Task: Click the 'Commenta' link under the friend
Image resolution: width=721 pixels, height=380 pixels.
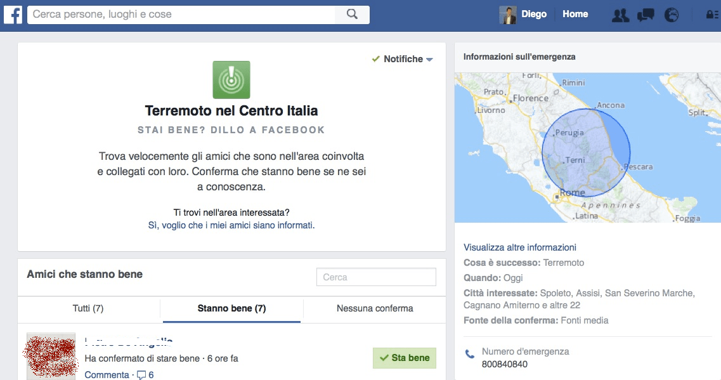Action: pos(107,375)
